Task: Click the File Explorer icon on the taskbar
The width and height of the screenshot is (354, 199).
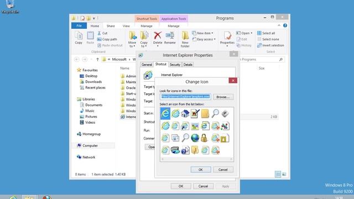Action: click(x=29, y=197)
